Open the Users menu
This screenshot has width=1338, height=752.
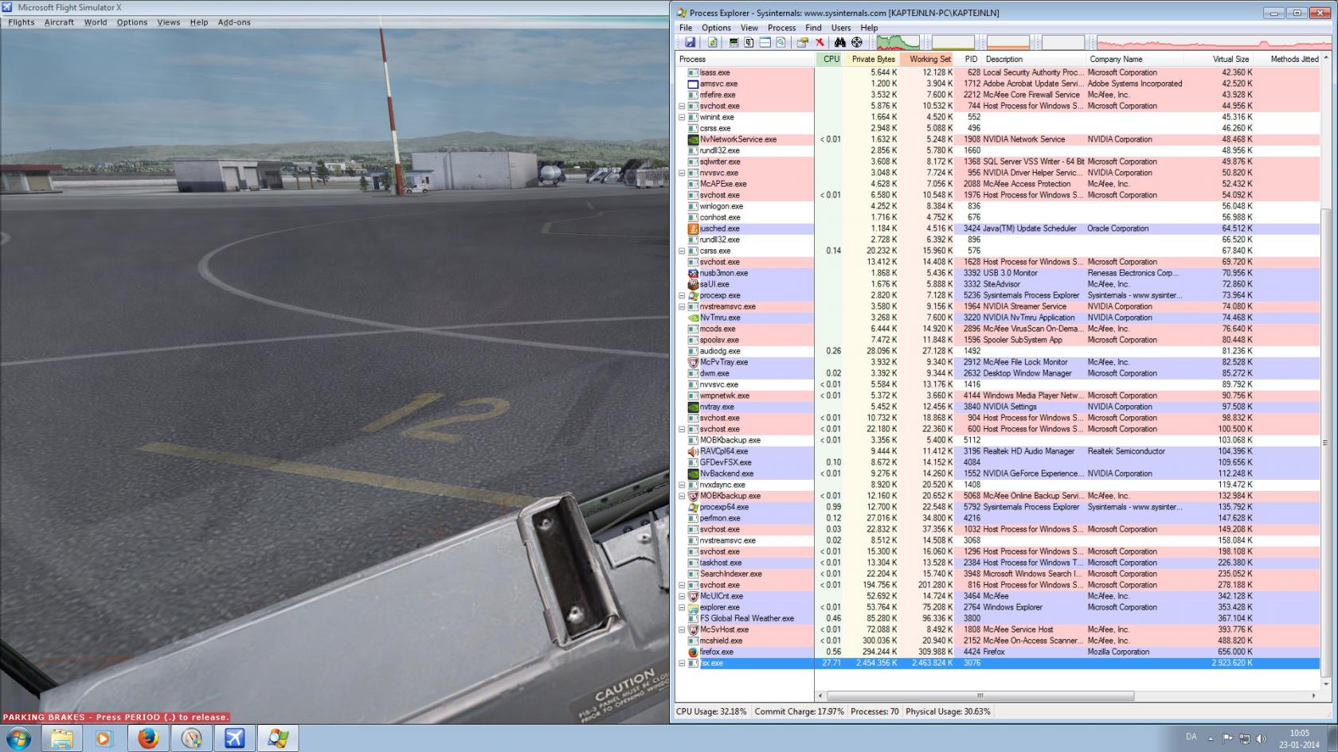[841, 27]
